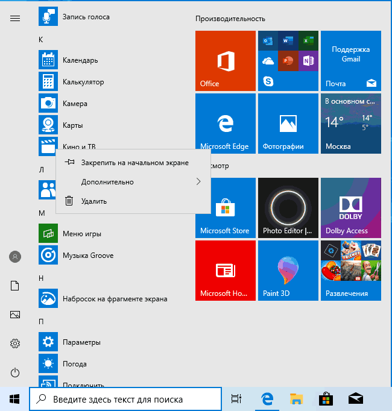Open the red Microsoft News tile
This screenshot has height=411, width=392.
coord(226,271)
